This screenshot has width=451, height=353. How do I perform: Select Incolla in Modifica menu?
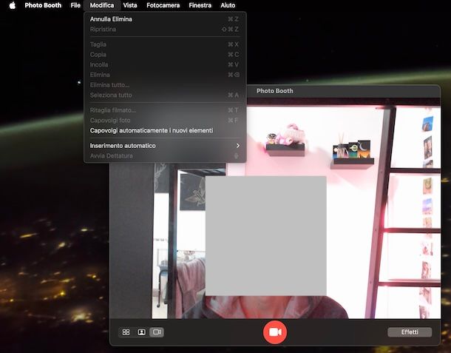165,64
